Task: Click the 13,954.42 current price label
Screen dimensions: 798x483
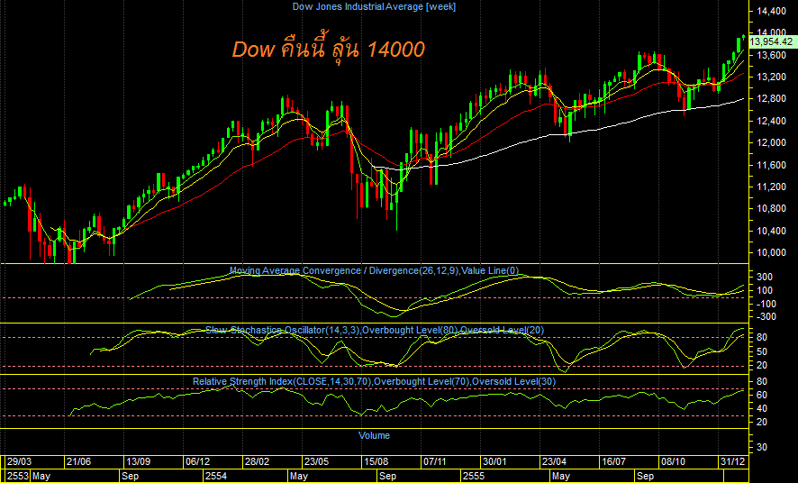Action: 774,41
